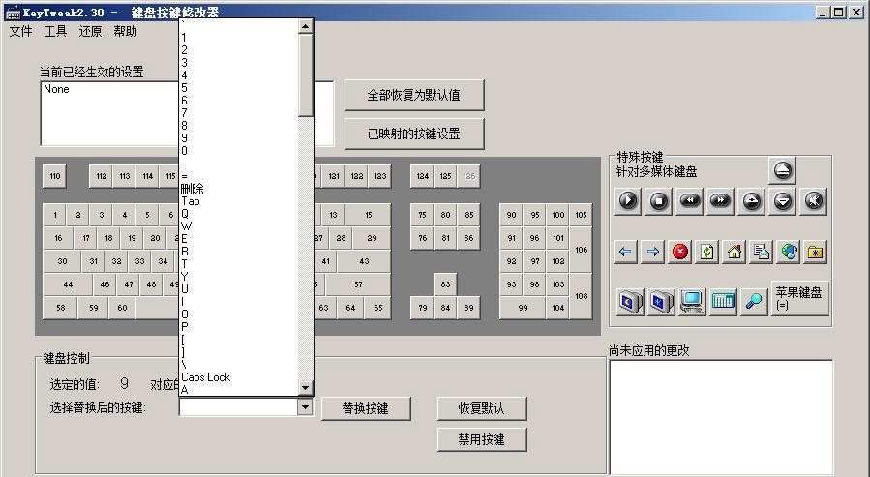This screenshot has width=870, height=477.
Task: Click the Wake sun monitor key icon
Action: [661, 302]
